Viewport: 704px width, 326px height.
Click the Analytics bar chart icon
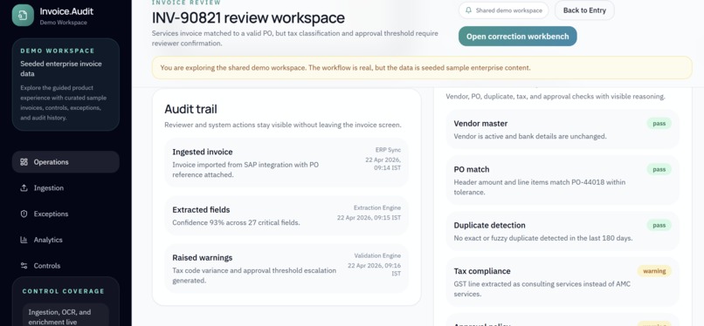pyautogui.click(x=24, y=240)
